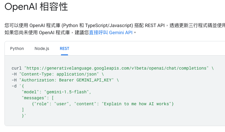Click the generativelanguage.googleapis.com URL in curl line
225x132 pixels.
click(x=116, y=68)
